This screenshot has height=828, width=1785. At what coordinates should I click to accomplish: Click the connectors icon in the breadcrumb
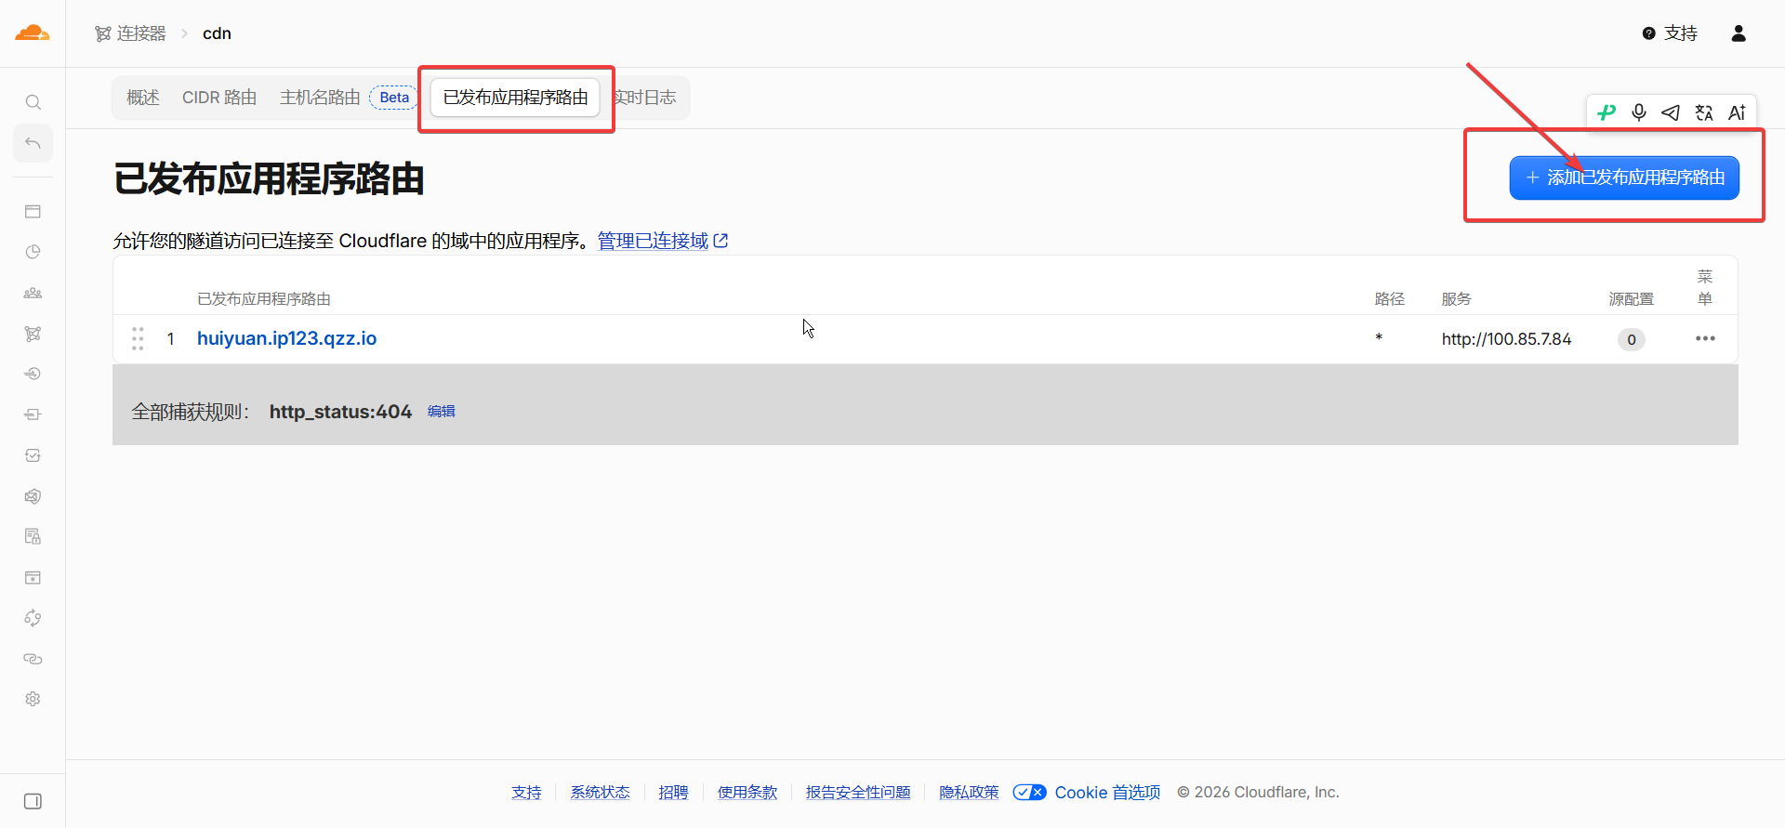tap(102, 33)
